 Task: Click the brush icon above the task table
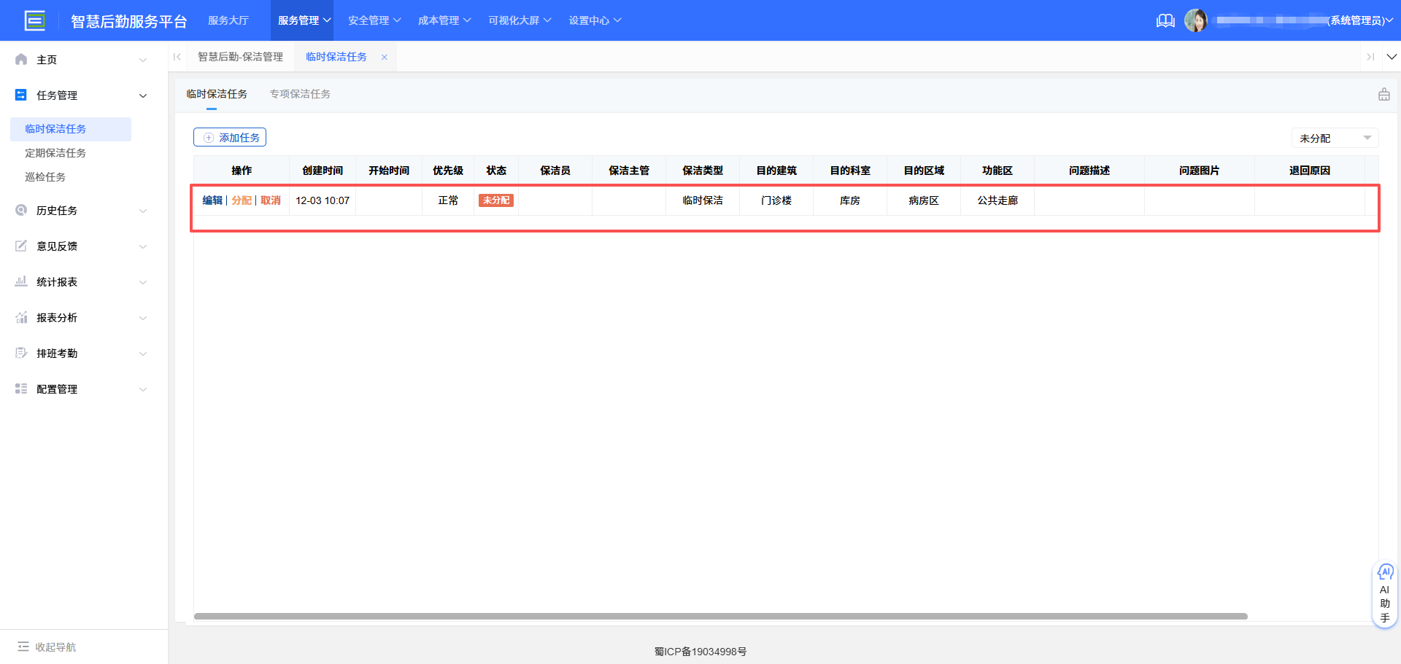[1383, 94]
